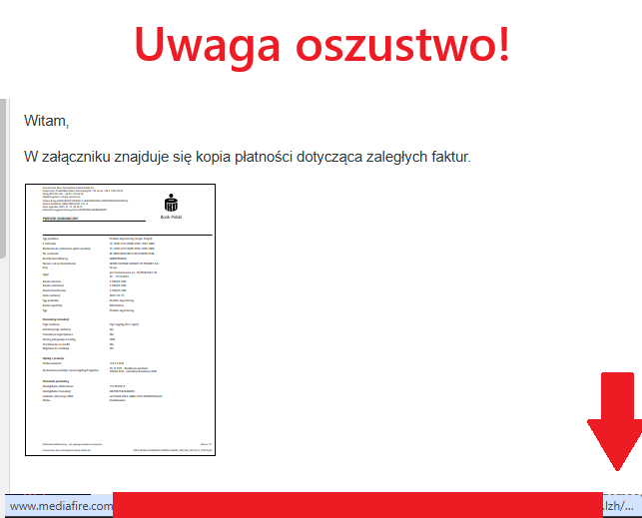
Task: Click the status bar URL "www.mediafire.com"
Action: click(61, 506)
